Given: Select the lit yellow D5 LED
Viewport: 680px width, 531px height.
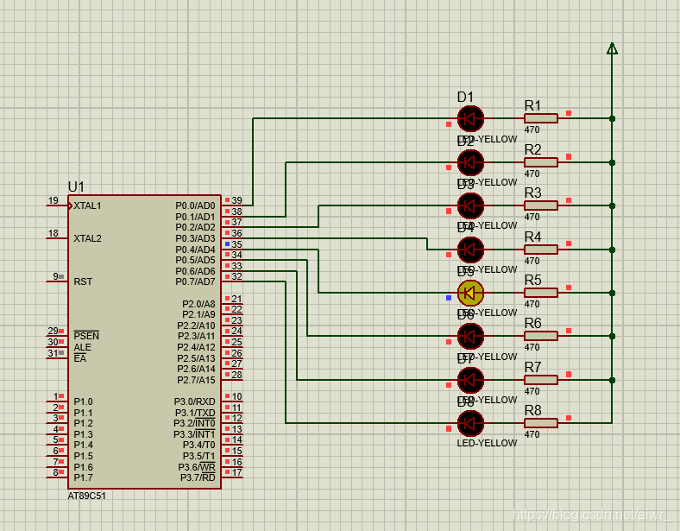Looking at the screenshot, I should tap(470, 293).
